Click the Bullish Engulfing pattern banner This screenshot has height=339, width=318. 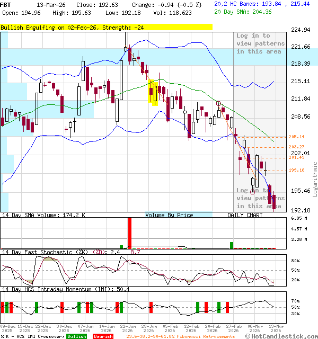(x=106, y=27)
